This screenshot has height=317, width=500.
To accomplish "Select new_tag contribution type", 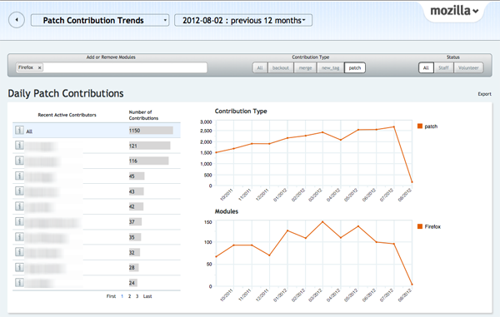I will tap(330, 67).
